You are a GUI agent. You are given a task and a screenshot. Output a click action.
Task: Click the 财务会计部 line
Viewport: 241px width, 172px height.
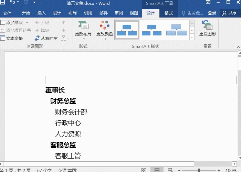pos(71,112)
